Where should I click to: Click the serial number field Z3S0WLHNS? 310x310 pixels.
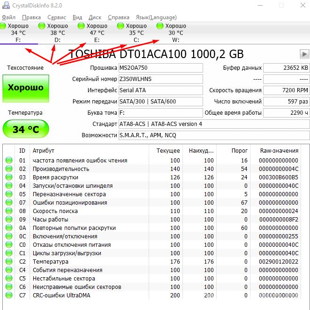tap(161, 79)
